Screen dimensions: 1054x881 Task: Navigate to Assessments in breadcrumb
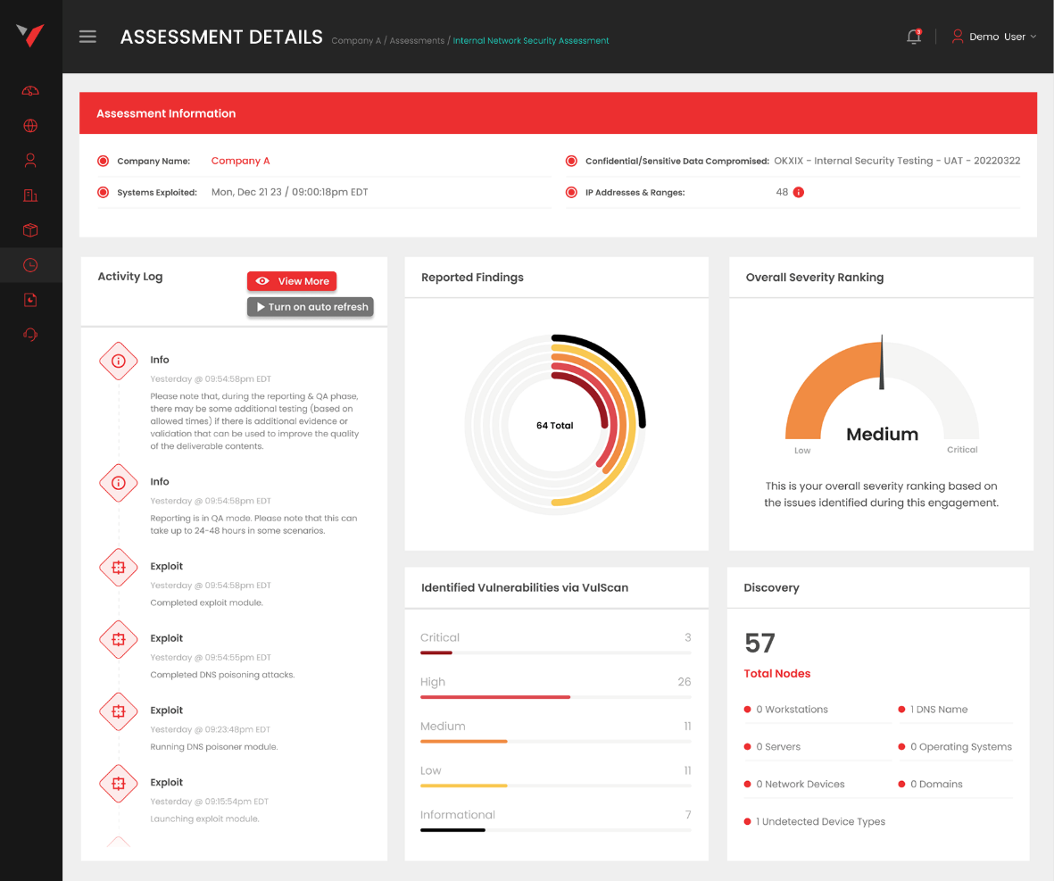[x=416, y=41]
